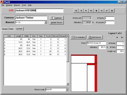Show the next layout arrow

click(x=117, y=37)
